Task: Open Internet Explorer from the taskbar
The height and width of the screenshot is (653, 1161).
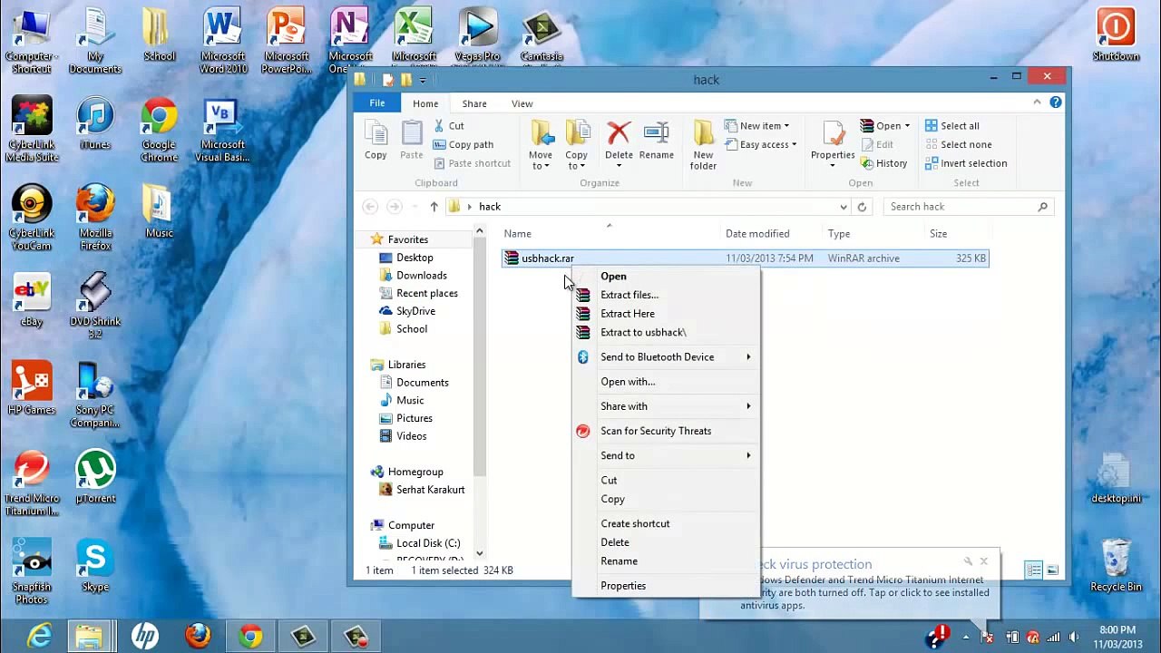Action: pyautogui.click(x=39, y=637)
